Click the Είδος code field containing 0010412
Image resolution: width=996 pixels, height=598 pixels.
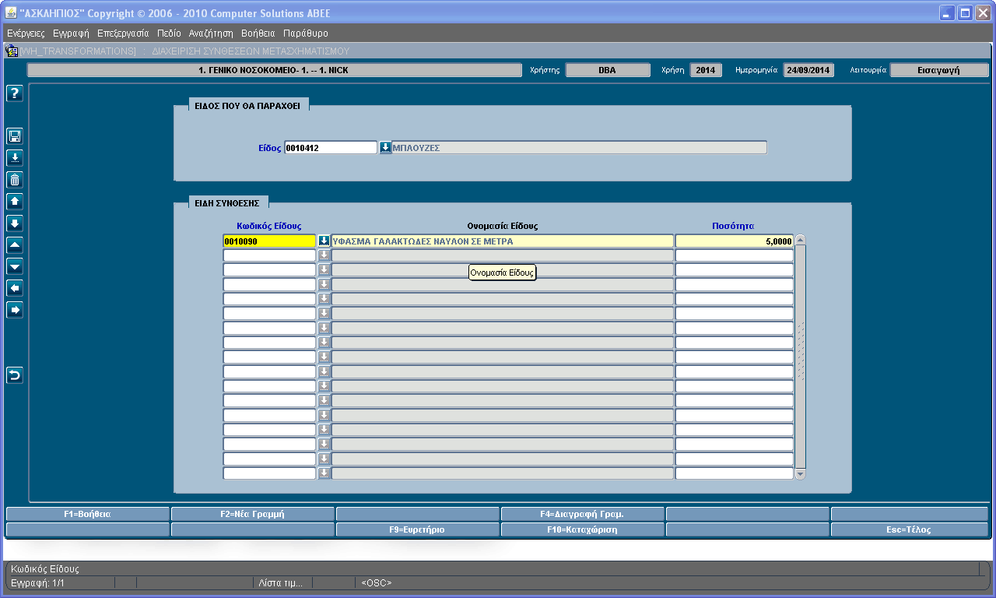(331, 148)
